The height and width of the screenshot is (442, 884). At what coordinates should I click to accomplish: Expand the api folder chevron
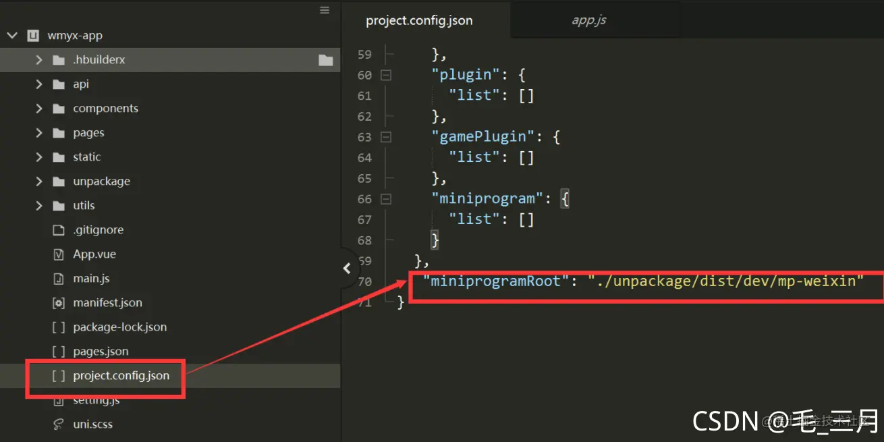tap(38, 84)
